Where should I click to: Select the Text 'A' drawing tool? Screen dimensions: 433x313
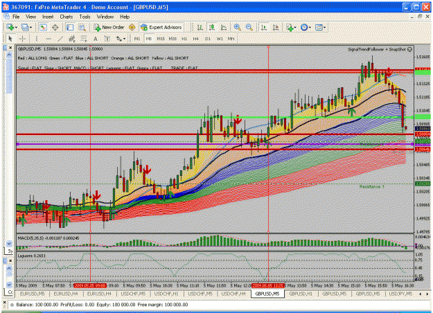pyautogui.click(x=96, y=39)
